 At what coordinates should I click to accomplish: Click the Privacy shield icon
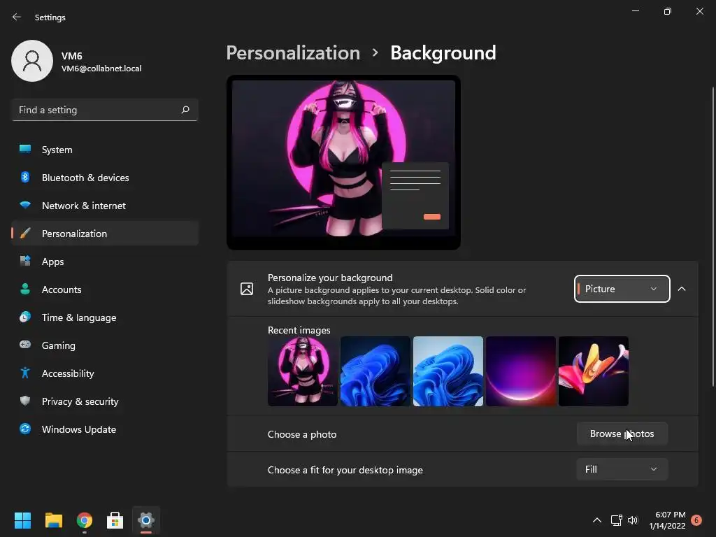(25, 401)
